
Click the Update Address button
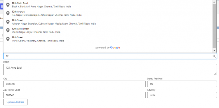pos(15,102)
